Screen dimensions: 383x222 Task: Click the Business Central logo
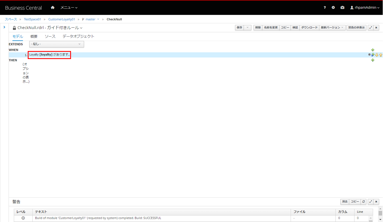coord(24,8)
